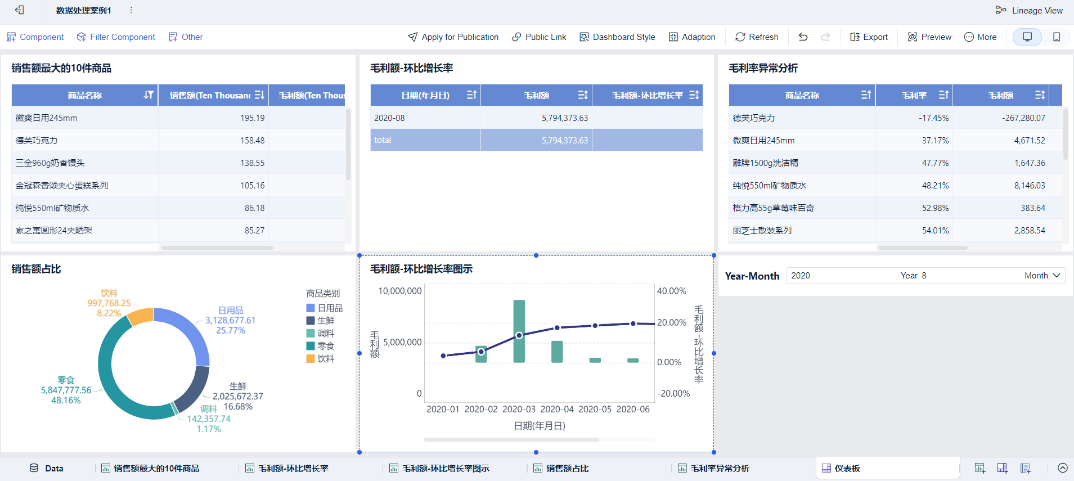Open the Filter Component menu
The width and height of the screenshot is (1074, 481).
click(x=116, y=37)
